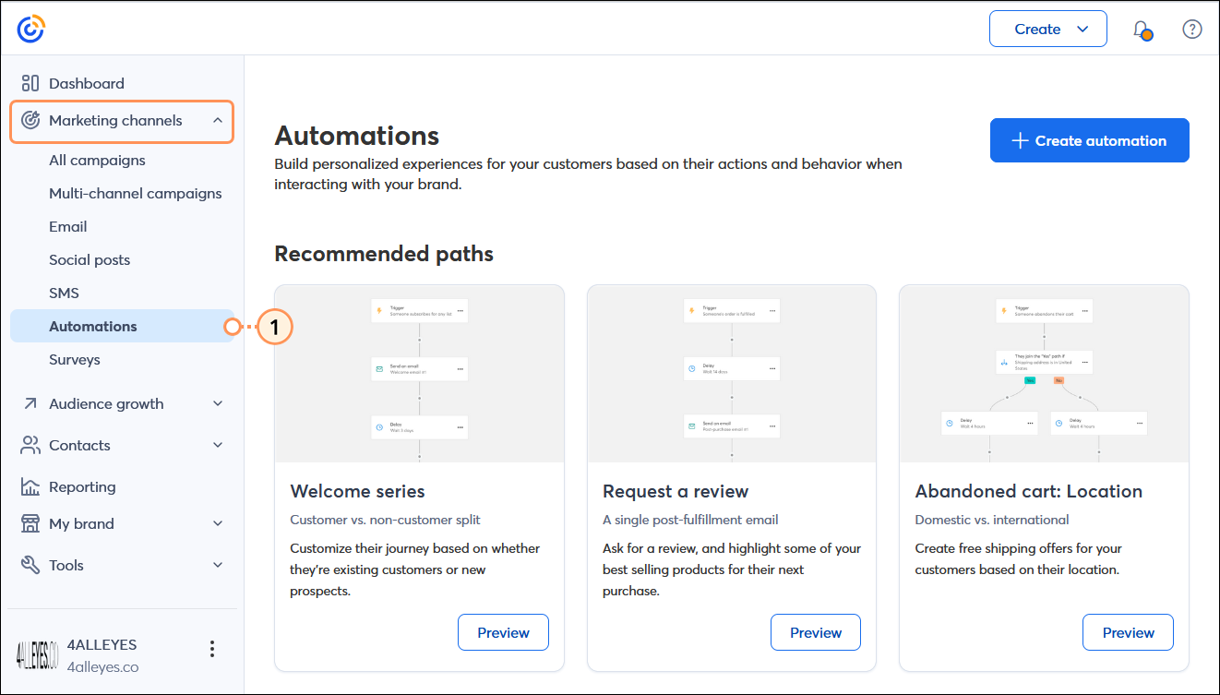Open All campaigns
This screenshot has width=1220, height=695.
[x=97, y=161]
